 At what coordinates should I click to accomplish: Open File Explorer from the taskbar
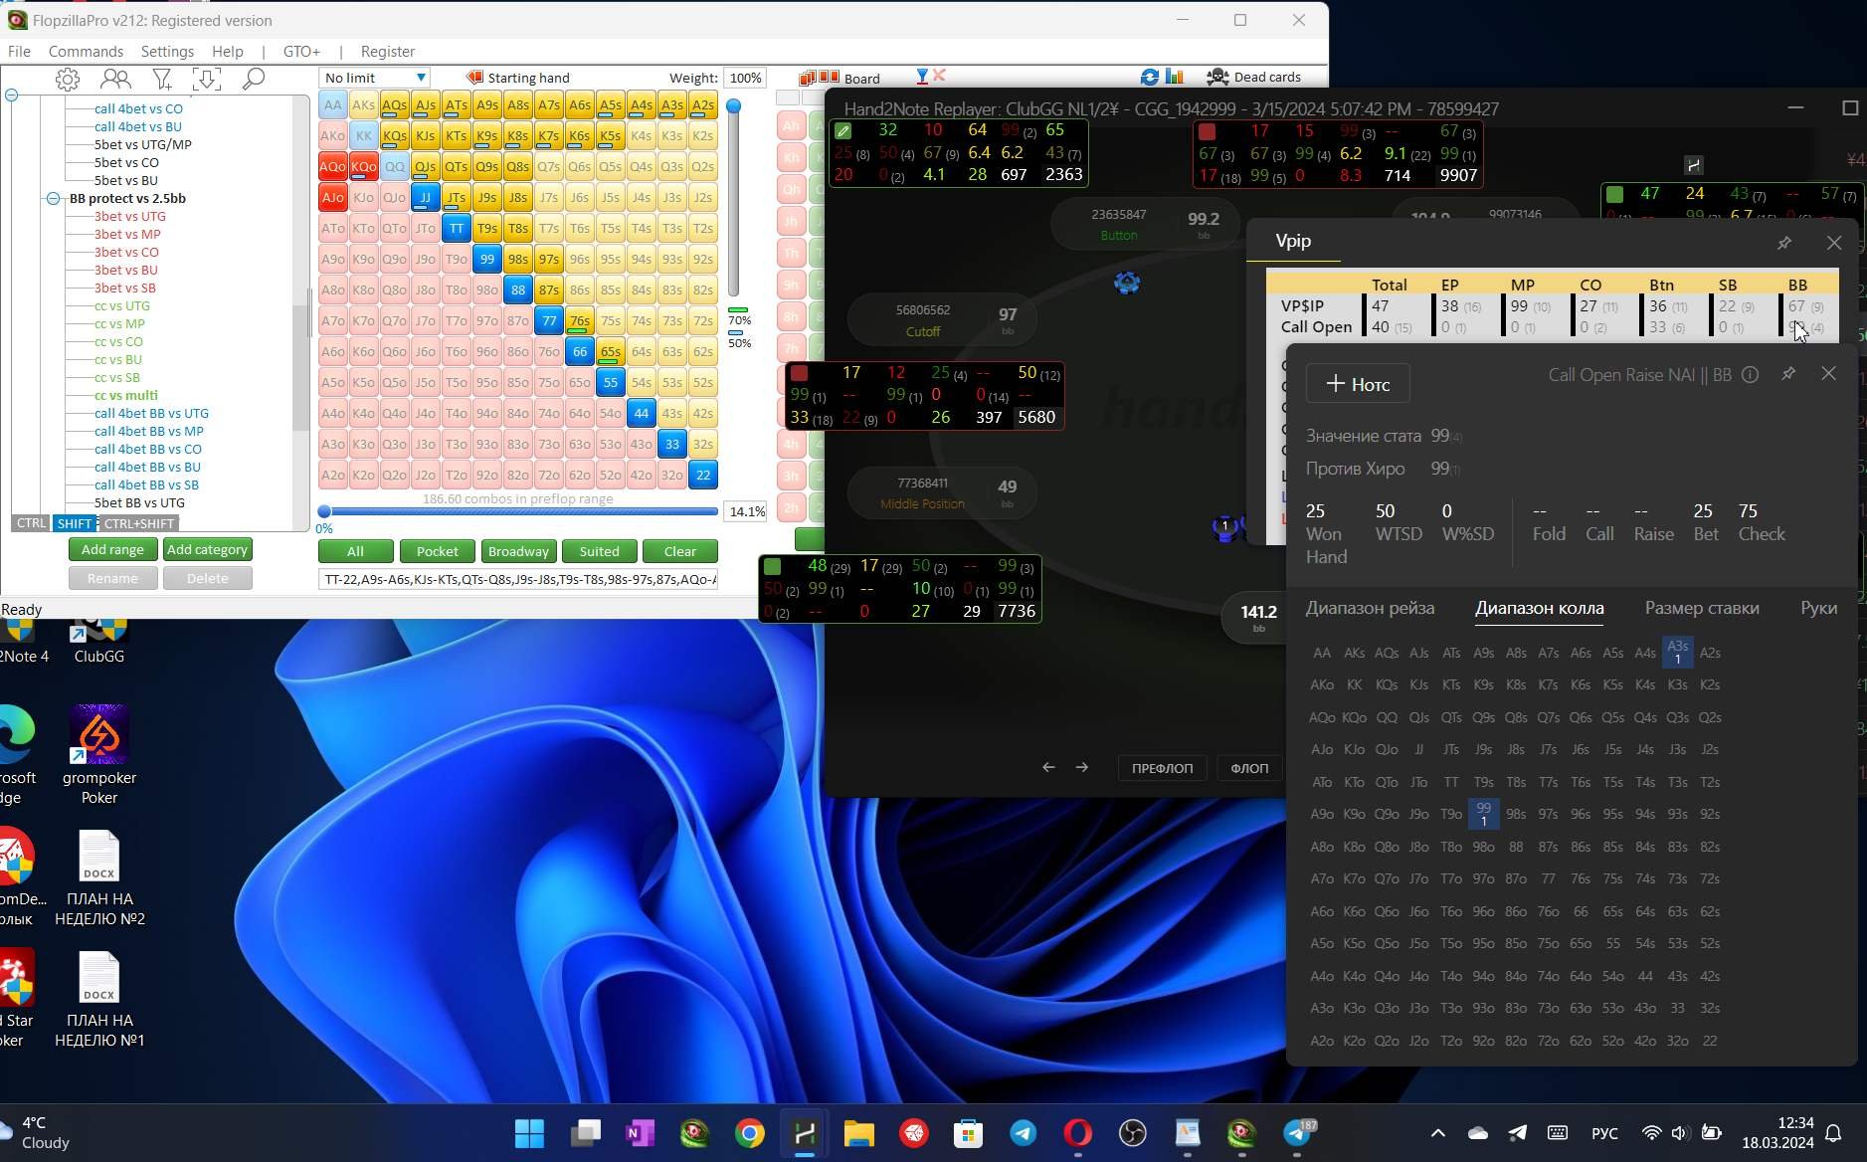coord(859,1132)
